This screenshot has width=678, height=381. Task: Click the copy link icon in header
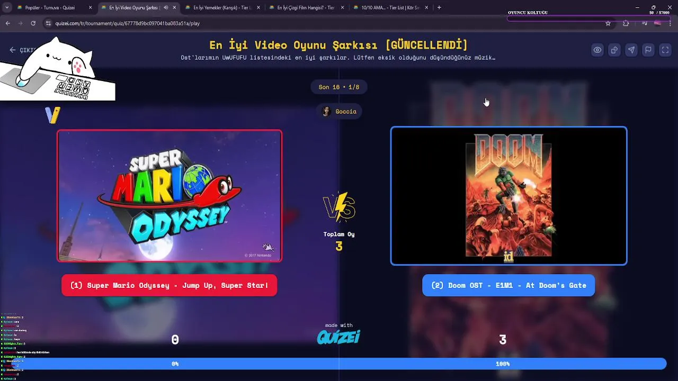614,50
